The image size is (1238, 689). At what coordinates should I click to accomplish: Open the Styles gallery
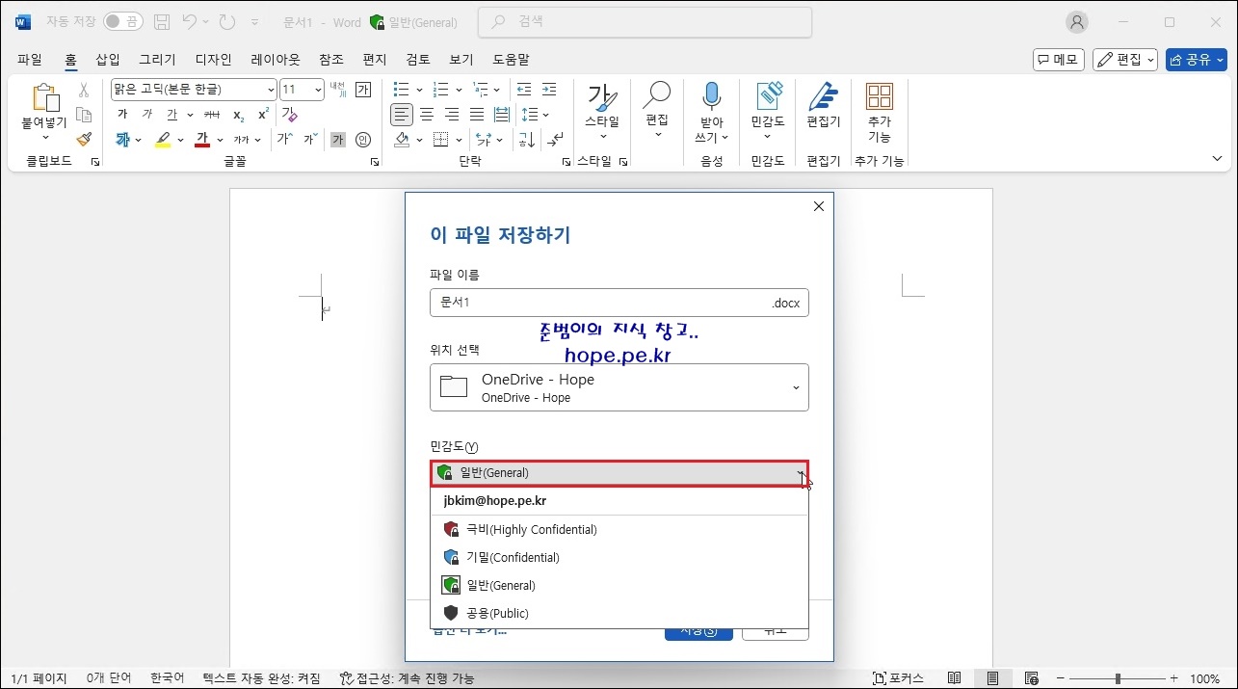click(x=602, y=113)
